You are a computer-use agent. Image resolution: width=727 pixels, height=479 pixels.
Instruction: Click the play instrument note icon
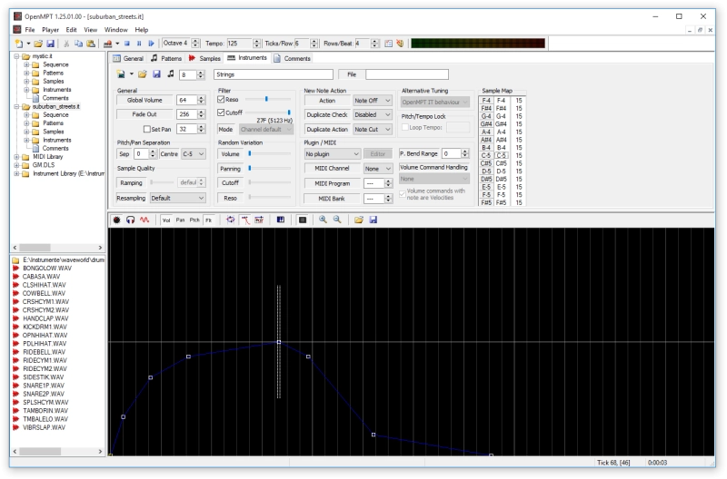tap(171, 74)
